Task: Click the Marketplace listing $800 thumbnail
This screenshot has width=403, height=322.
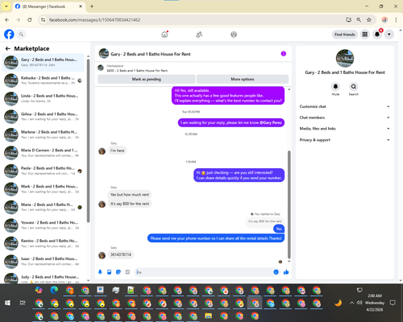Action: [x=101, y=68]
